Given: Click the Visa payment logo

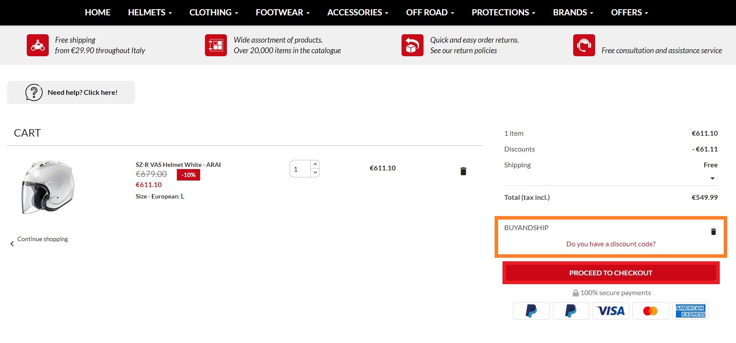Looking at the screenshot, I should 611,311.
